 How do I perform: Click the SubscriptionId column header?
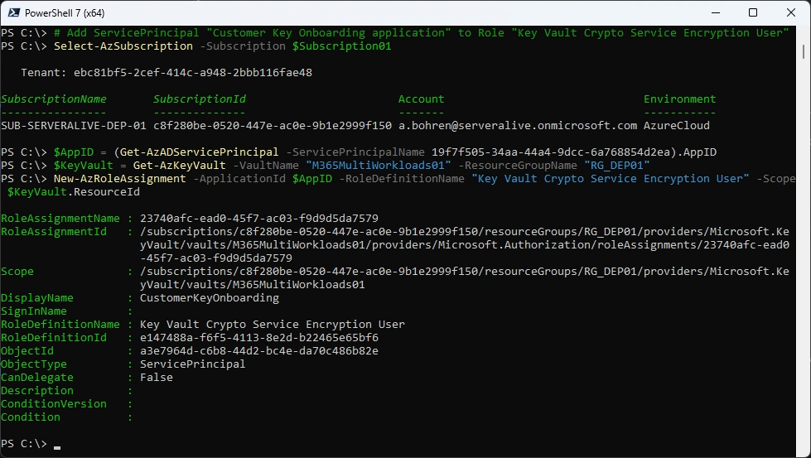tap(200, 99)
